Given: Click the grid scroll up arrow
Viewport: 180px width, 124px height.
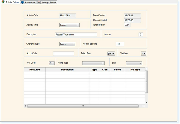Looking at the screenshot, I should click(146, 69).
